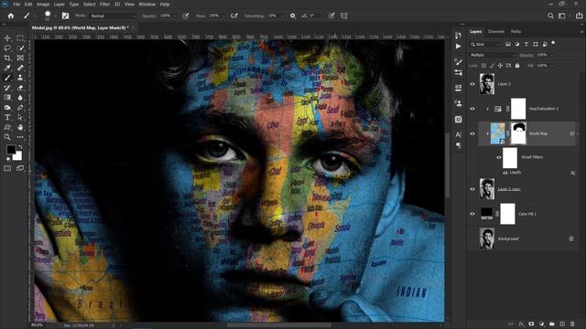Open the Brush Settings panel from options bar
The width and height of the screenshot is (586, 329).
click(65, 16)
